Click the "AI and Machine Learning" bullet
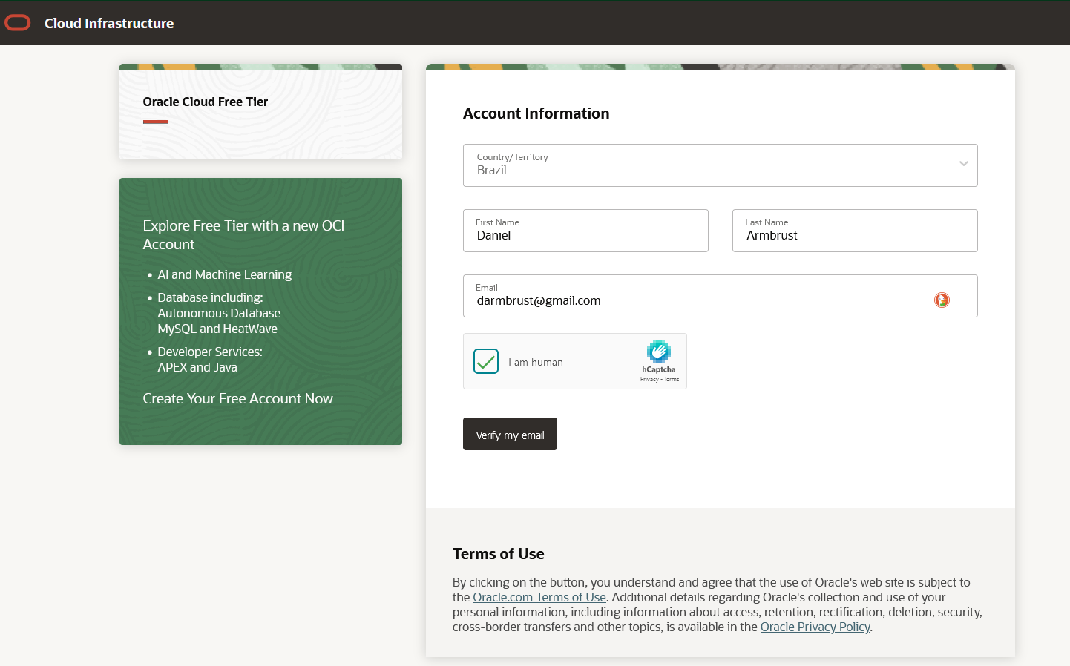 point(224,275)
